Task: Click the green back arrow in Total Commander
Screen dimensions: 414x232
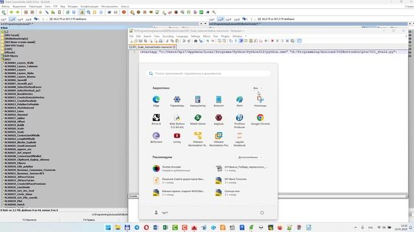Action: click(x=12, y=12)
